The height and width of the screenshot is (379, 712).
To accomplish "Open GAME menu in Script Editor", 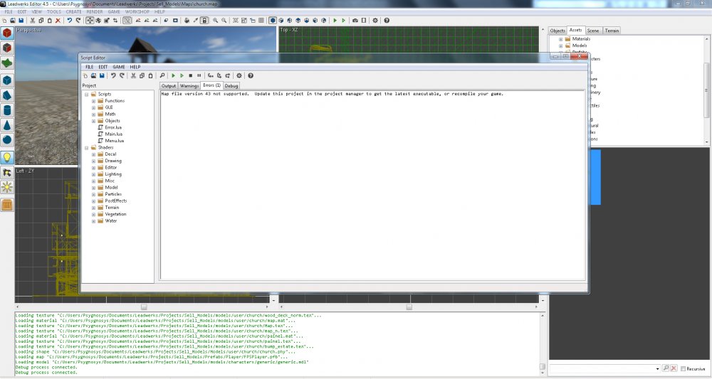I will point(118,67).
